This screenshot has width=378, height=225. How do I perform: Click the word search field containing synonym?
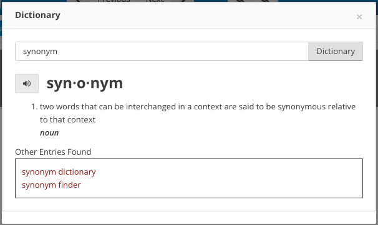pyautogui.click(x=162, y=52)
